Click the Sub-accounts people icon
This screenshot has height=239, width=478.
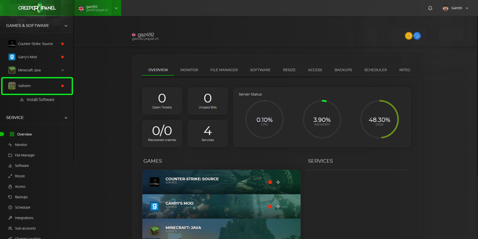pyautogui.click(x=10, y=228)
